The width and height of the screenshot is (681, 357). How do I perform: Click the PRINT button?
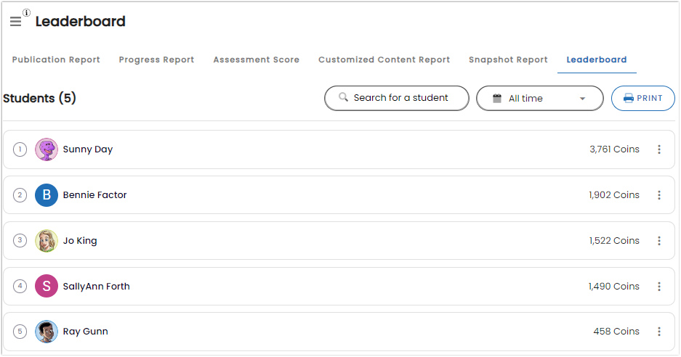pyautogui.click(x=642, y=99)
